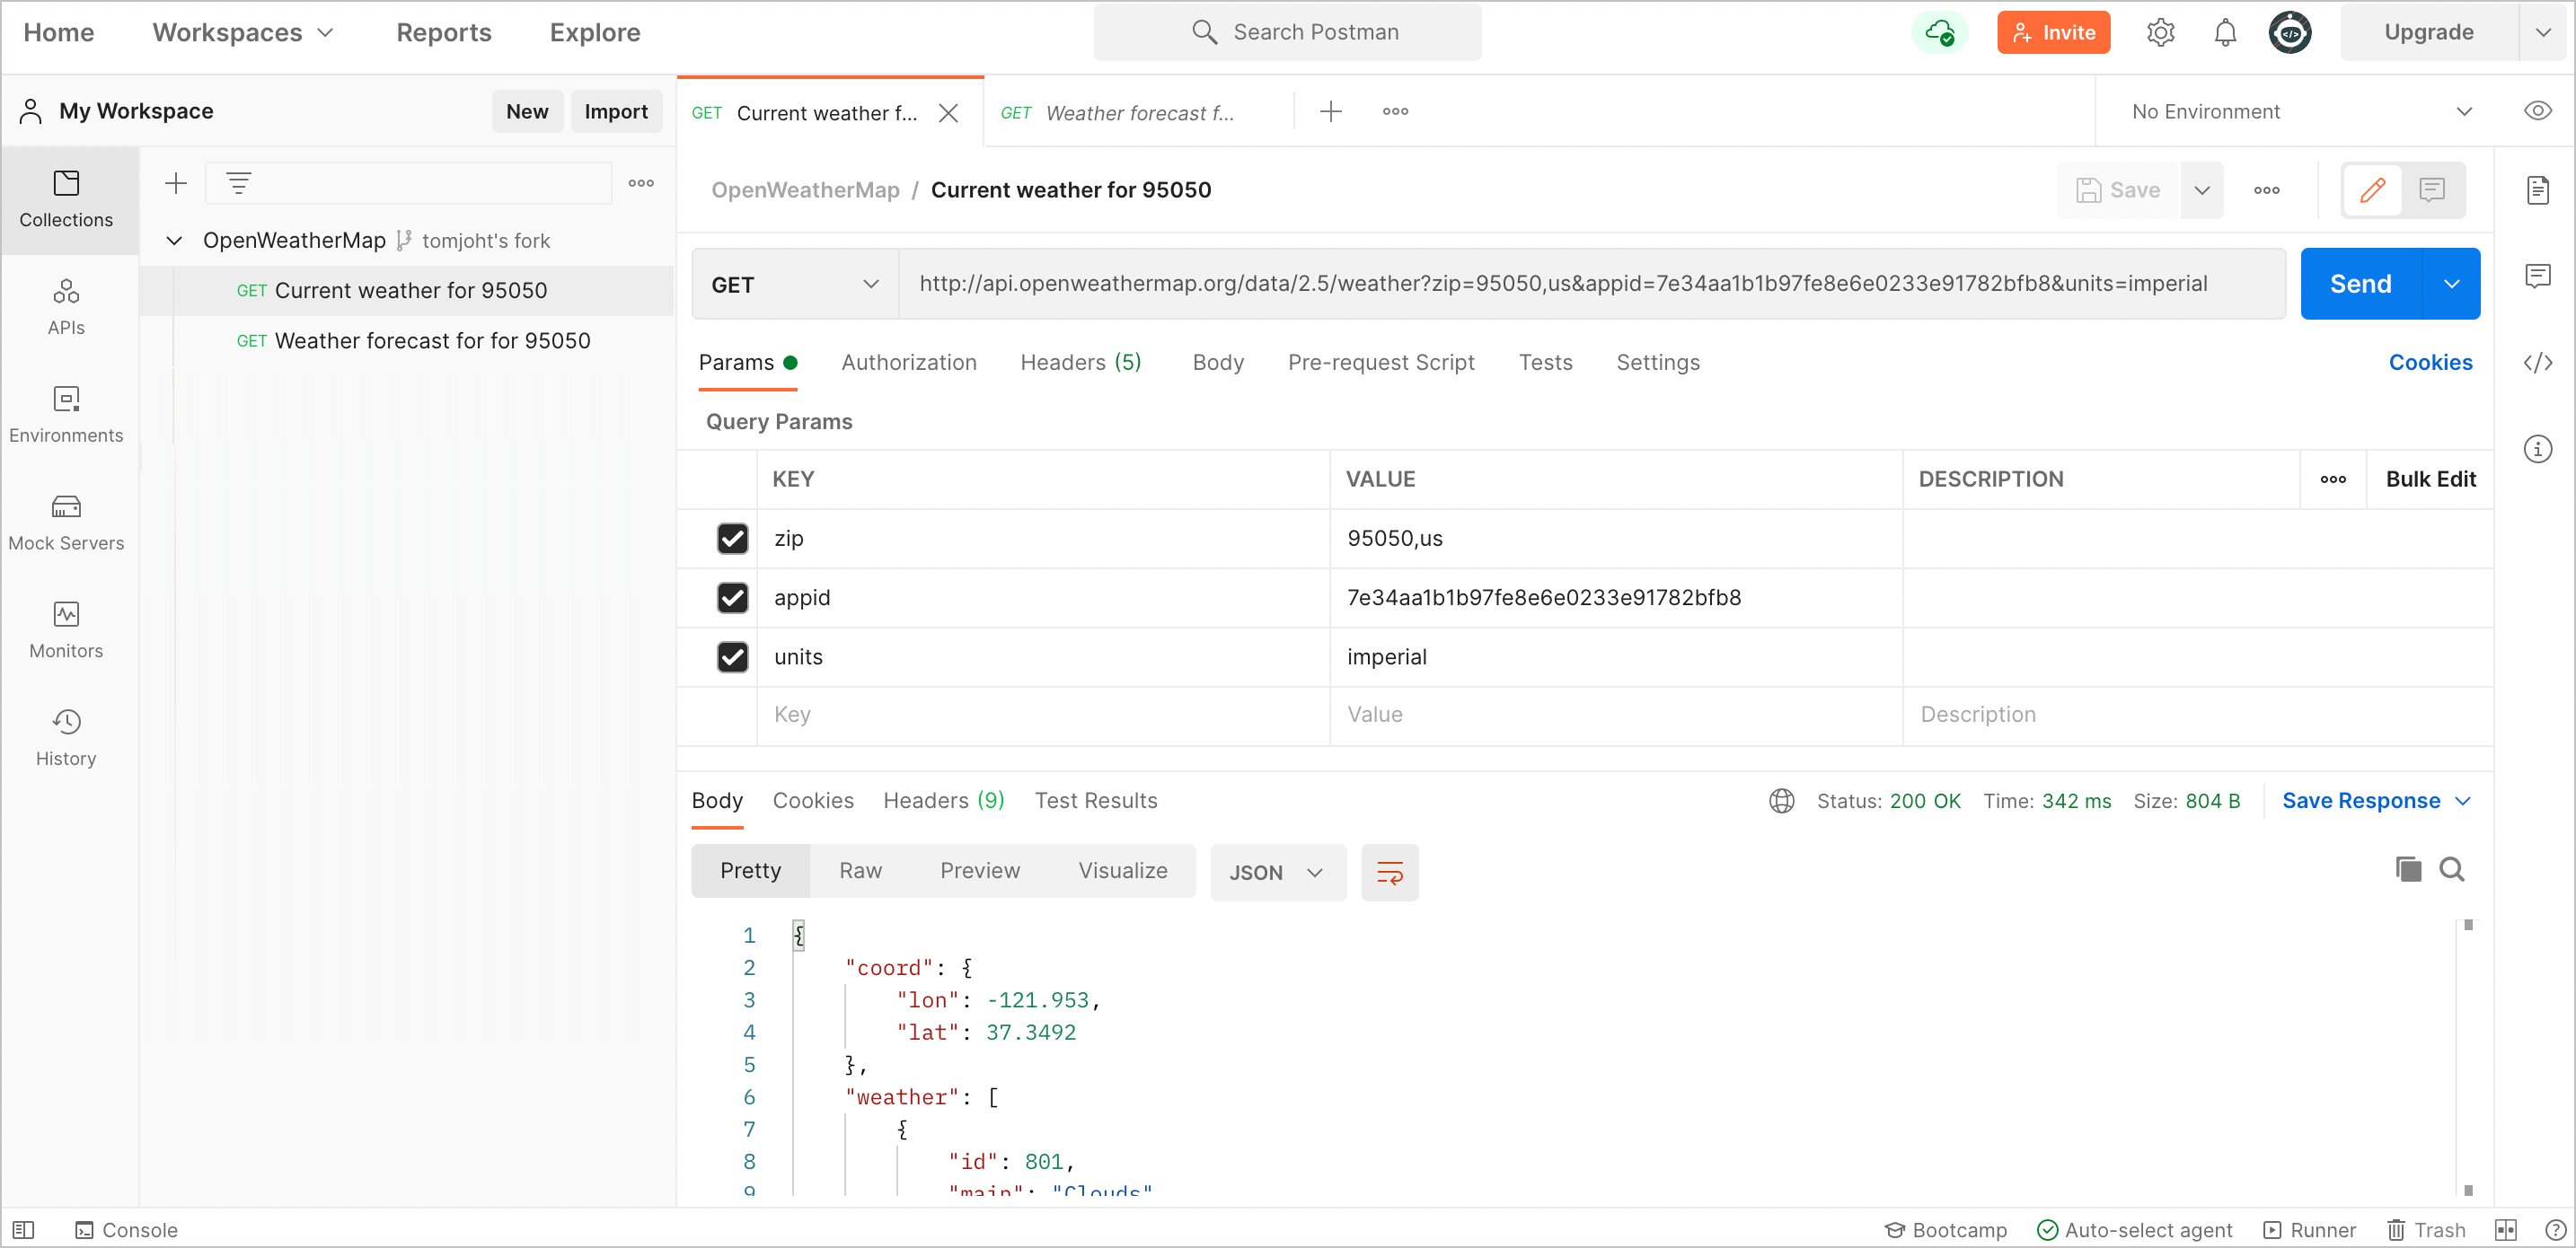This screenshot has height=1248, width=2576.
Task: Open the two-pane layout icon
Action: pos(2505,1230)
